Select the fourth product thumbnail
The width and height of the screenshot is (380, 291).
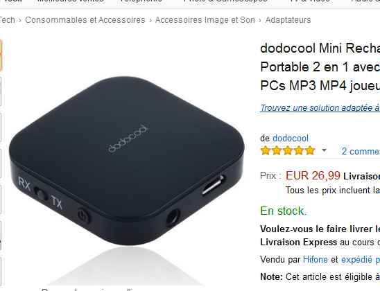1,164
